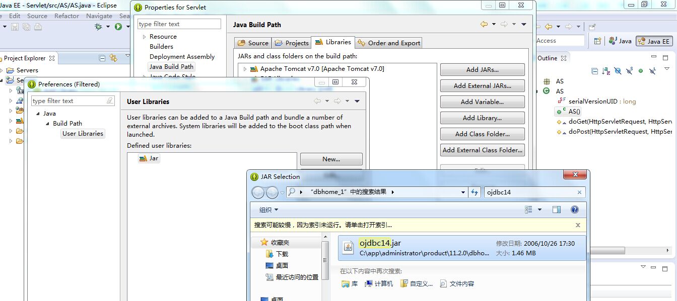Hide fields in the Outline view
677x301 pixels.
[x=618, y=71]
